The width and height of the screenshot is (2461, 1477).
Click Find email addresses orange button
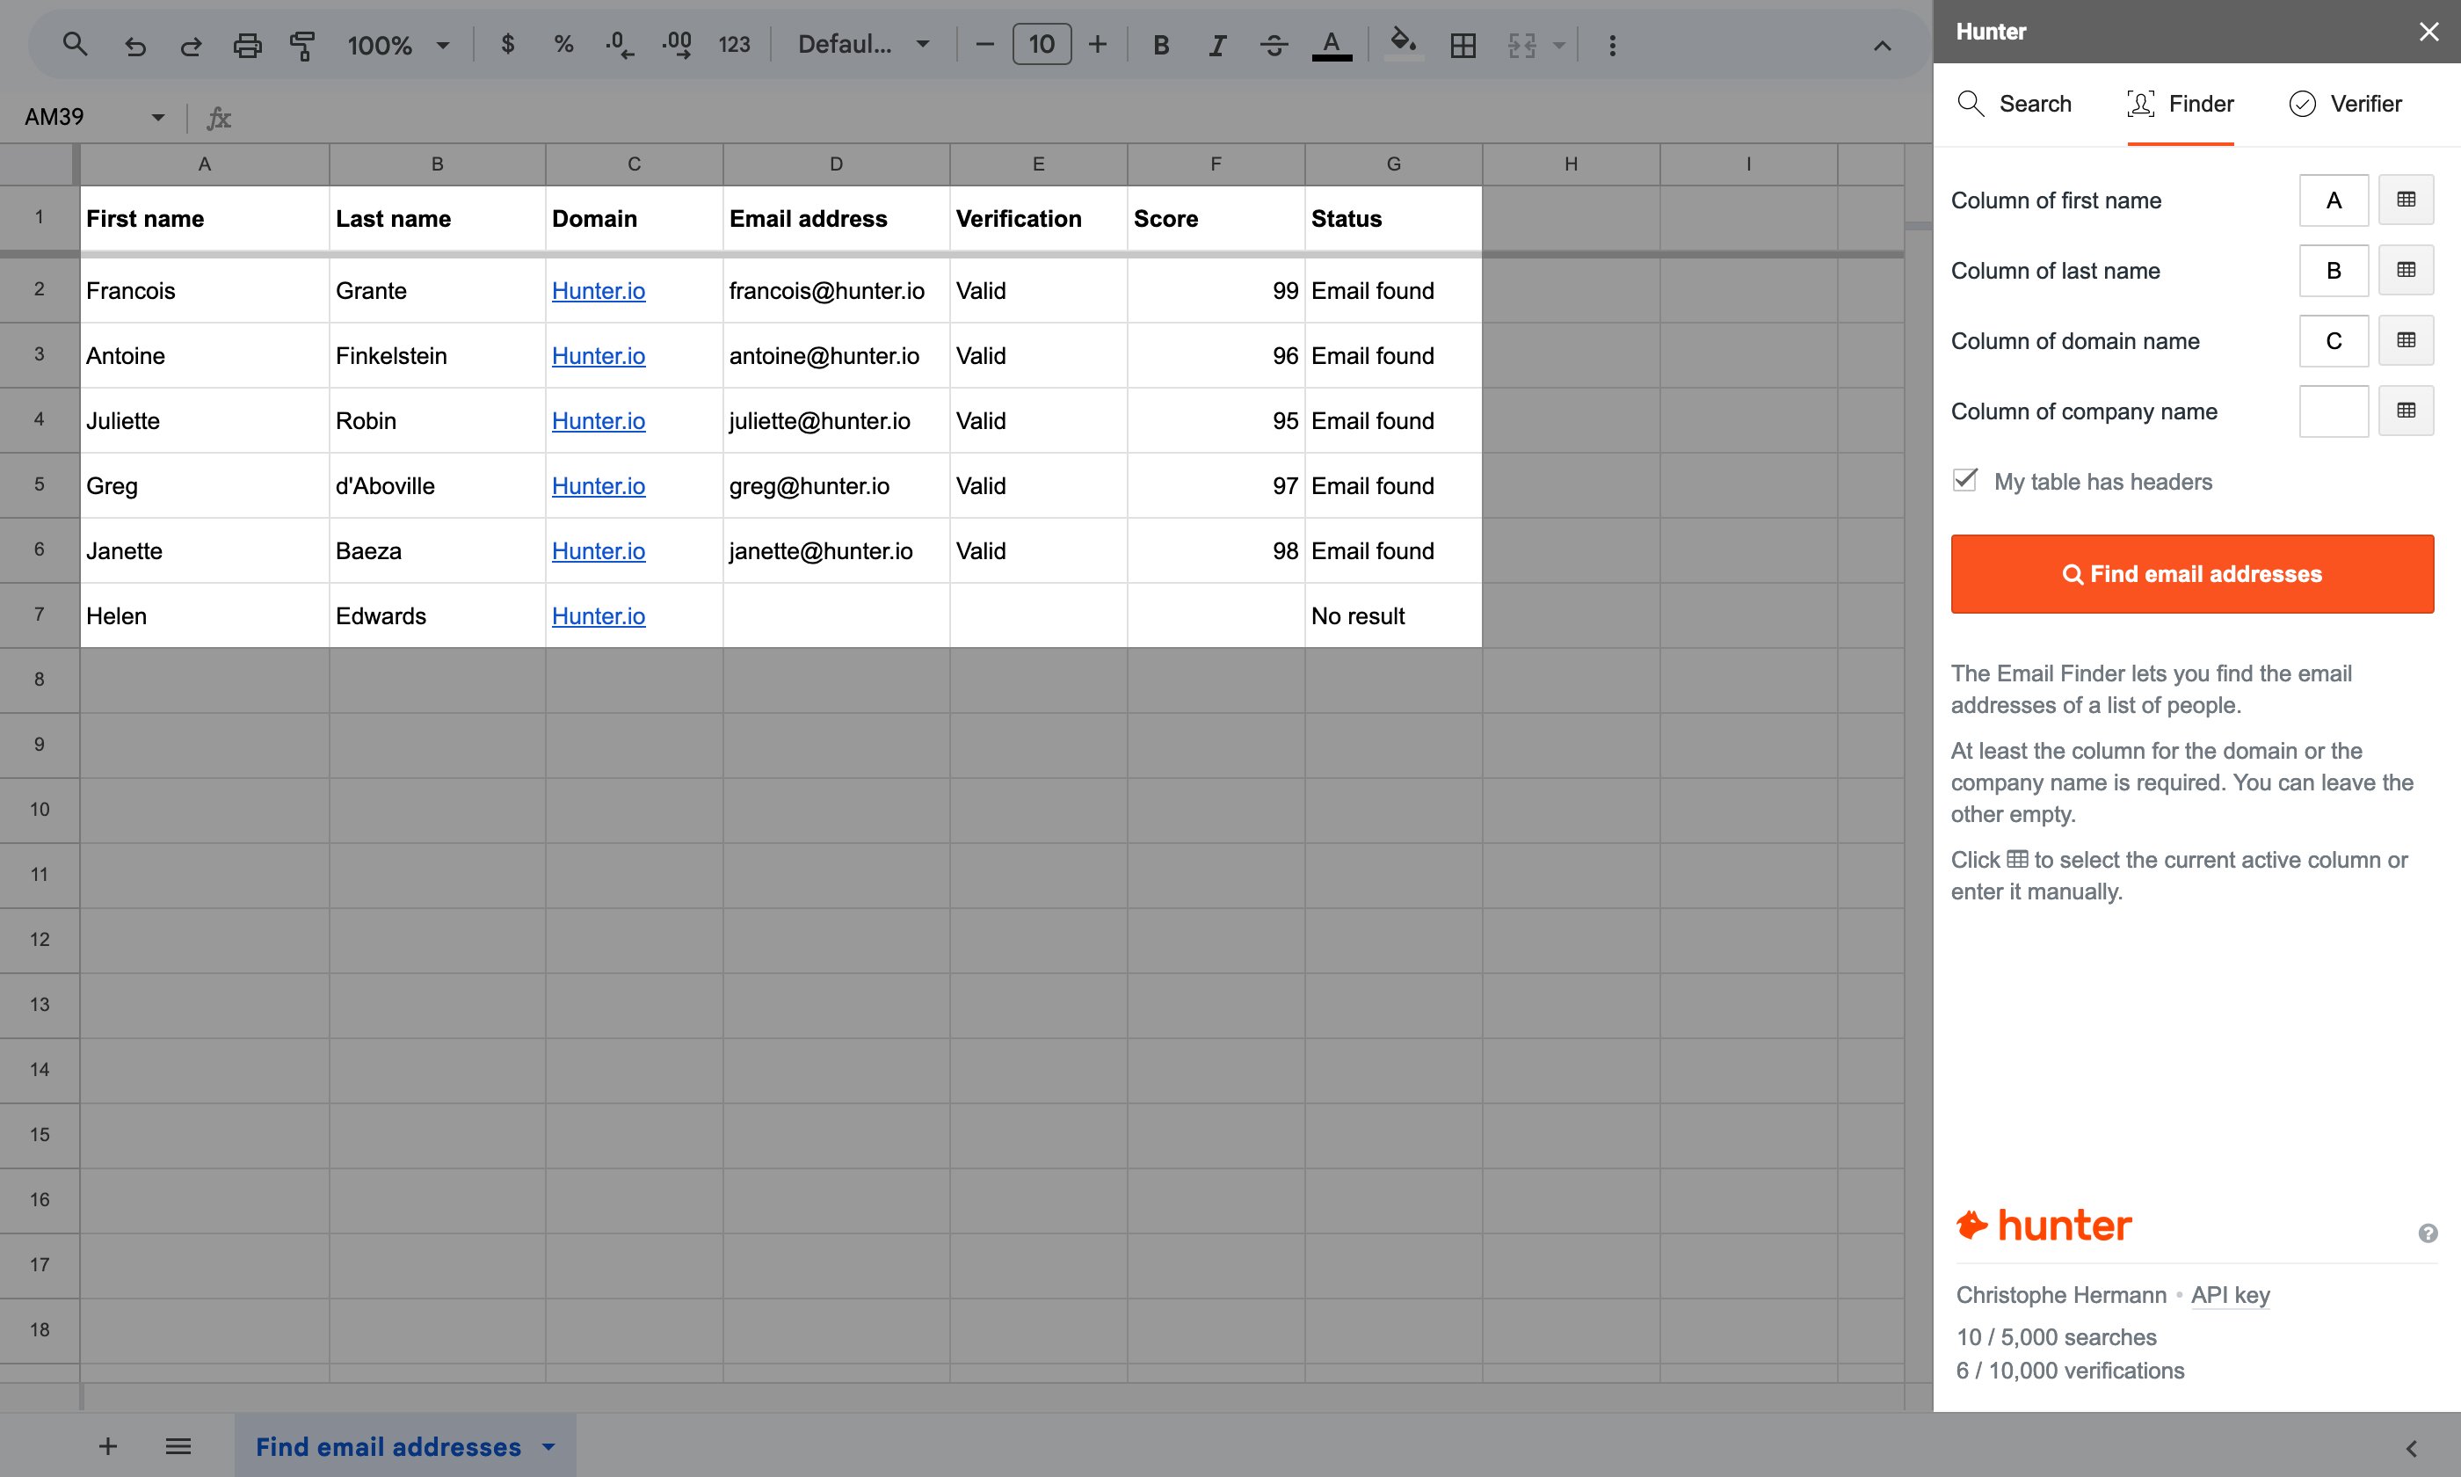(x=2192, y=574)
